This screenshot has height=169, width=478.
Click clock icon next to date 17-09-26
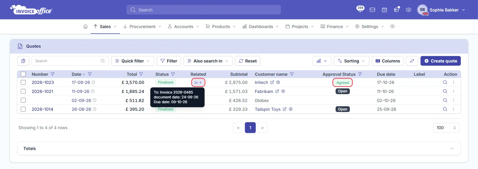[93, 82]
